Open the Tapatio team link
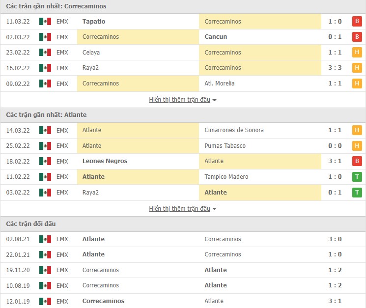The image size is (366, 308). [x=94, y=22]
